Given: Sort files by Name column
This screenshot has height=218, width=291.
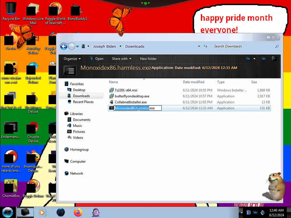Looking at the screenshot, I should [x=113, y=82].
